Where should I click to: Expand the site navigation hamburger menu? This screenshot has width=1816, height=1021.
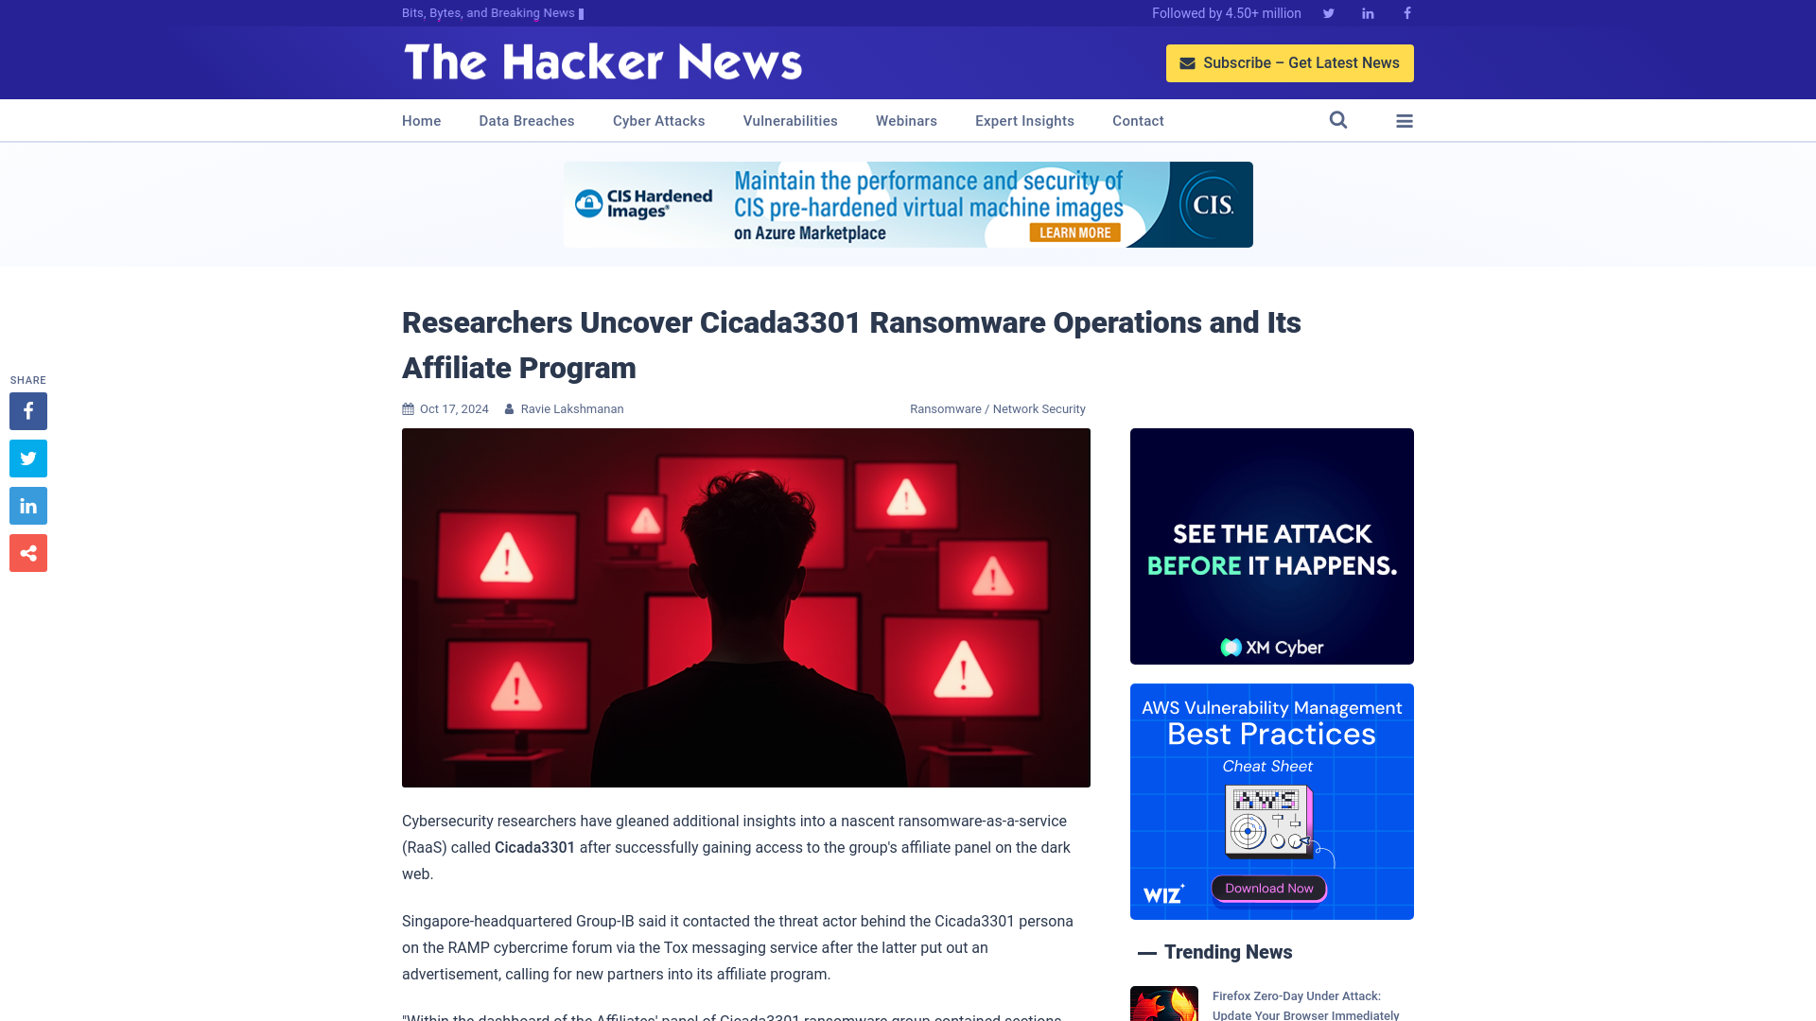(1405, 121)
